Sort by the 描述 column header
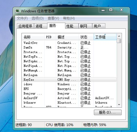Image resolution: width=137 pixels, height=132 pixels. click(x=67, y=37)
